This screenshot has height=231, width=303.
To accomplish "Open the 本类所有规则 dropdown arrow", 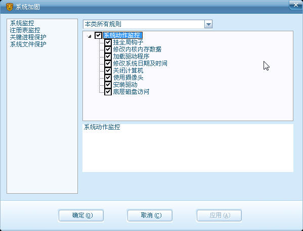I will [x=208, y=24].
